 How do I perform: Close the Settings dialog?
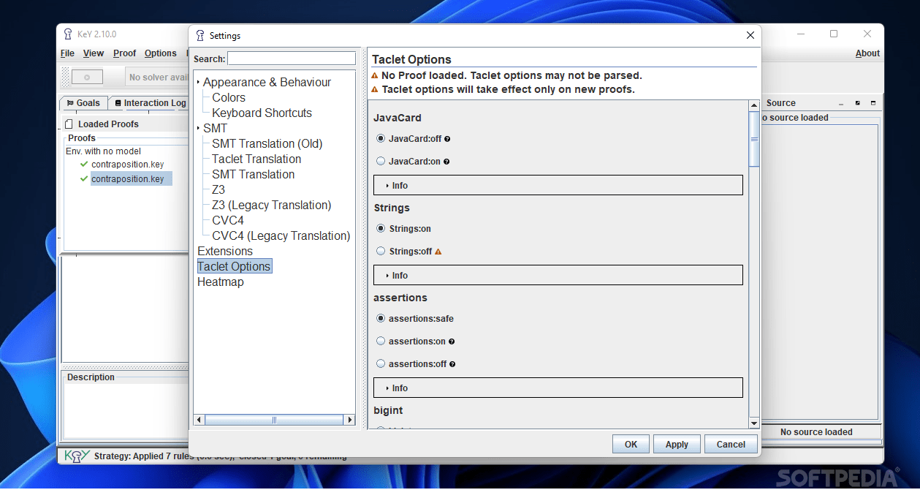pyautogui.click(x=750, y=35)
